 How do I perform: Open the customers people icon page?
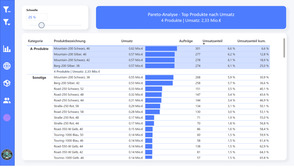(x=7, y=100)
